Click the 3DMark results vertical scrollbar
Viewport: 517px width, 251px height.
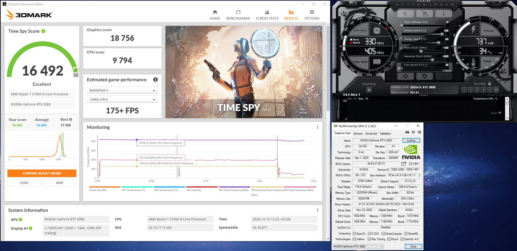[x=328, y=69]
